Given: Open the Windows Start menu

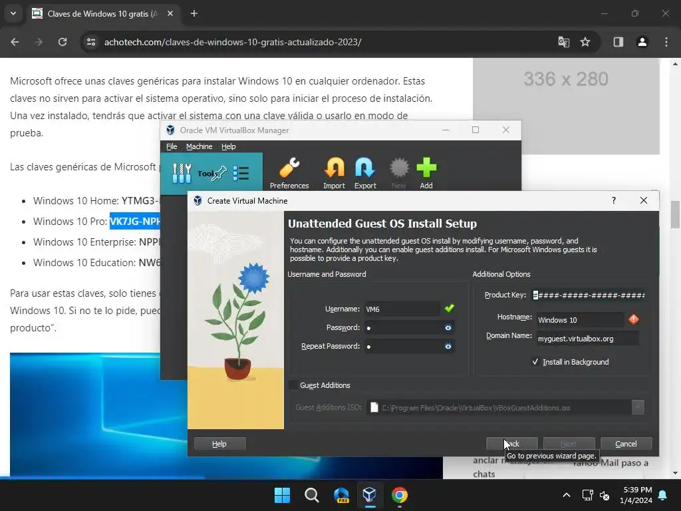Looking at the screenshot, I should coord(282,495).
